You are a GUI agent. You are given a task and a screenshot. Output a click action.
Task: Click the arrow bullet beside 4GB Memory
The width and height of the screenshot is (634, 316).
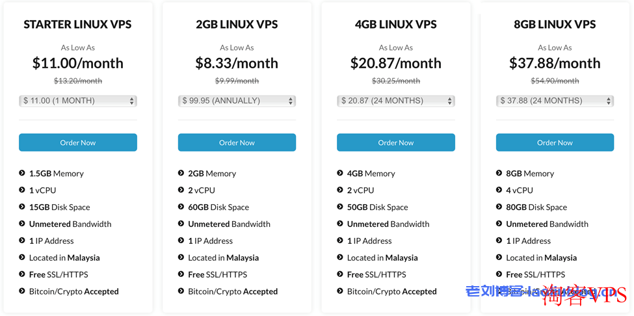point(340,174)
